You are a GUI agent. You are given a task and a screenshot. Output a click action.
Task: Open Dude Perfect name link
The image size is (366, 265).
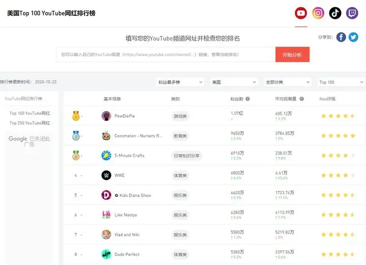coord(127,254)
